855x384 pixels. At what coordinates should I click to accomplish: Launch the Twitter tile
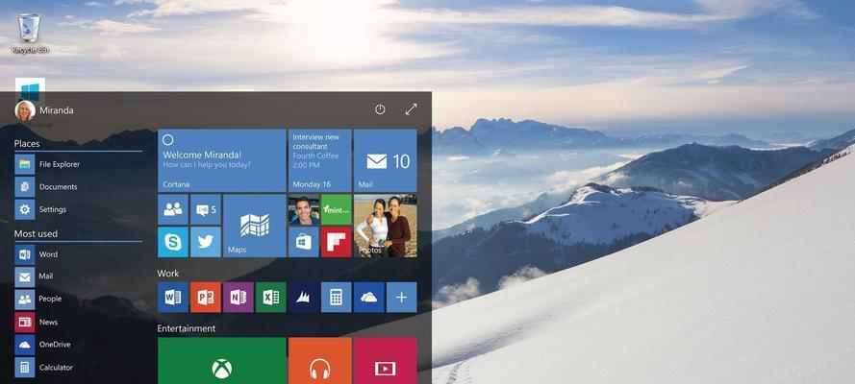tap(206, 242)
